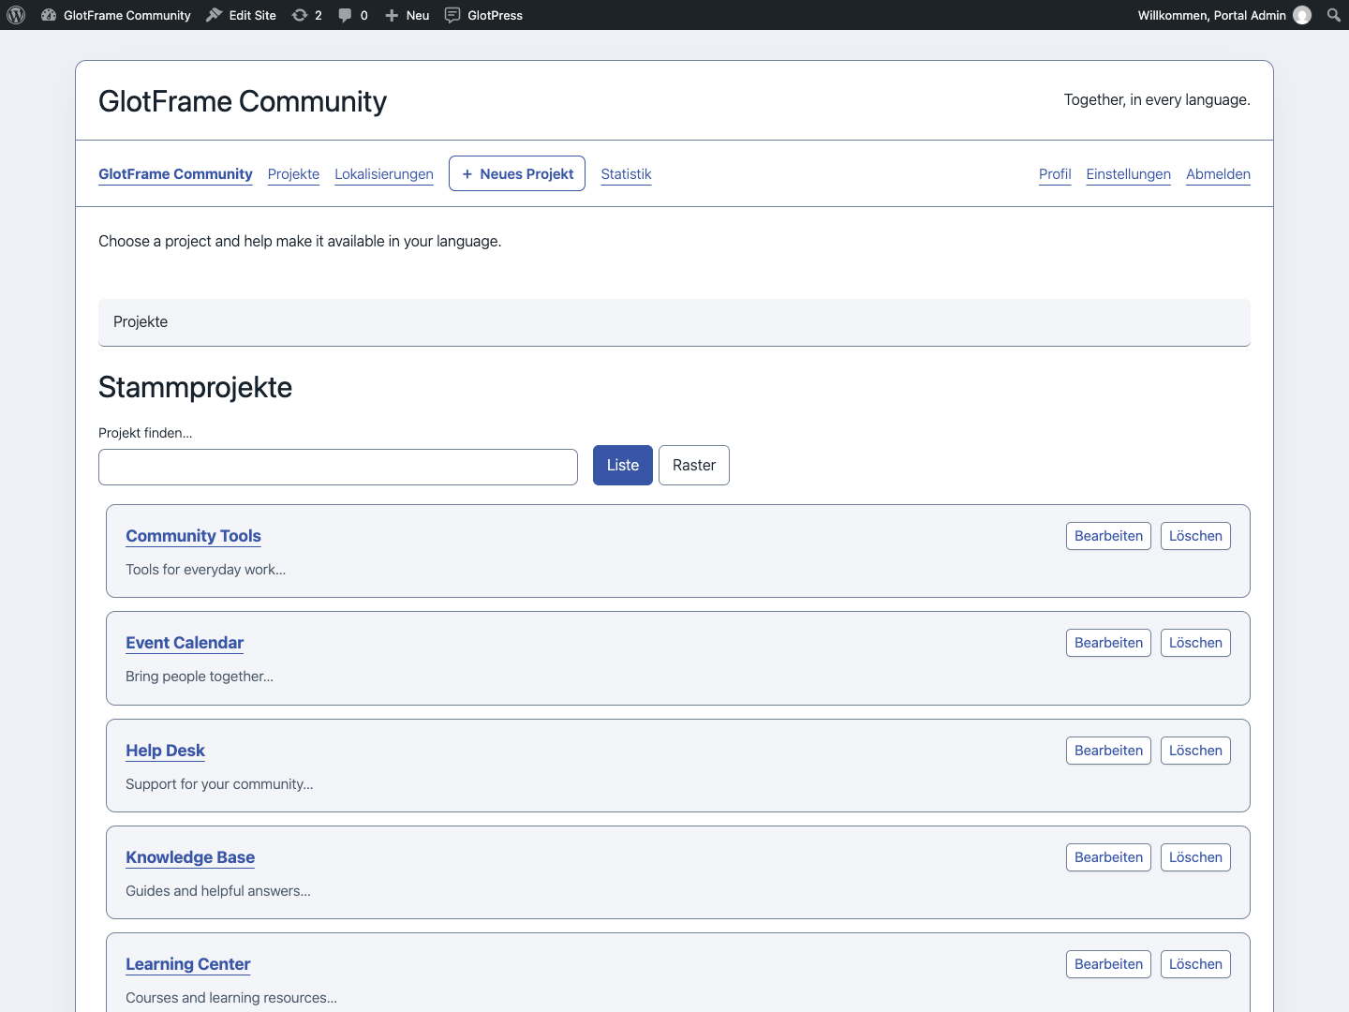Click Bearbeiten for Community Tools
Screen dimensions: 1349x1012
point(1108,536)
